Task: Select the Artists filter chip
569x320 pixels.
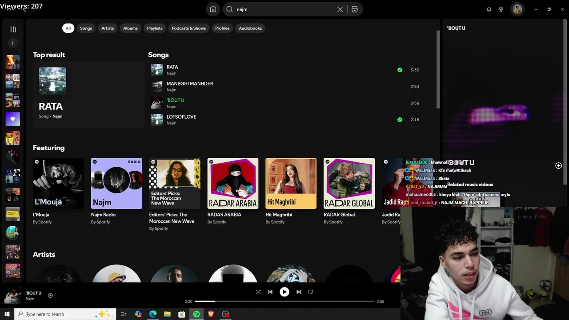Action: coord(108,28)
